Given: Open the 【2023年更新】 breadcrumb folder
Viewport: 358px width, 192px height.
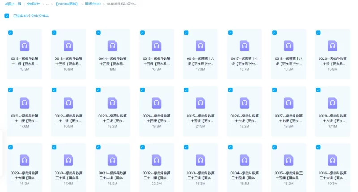Looking at the screenshot, I should click(x=67, y=4).
